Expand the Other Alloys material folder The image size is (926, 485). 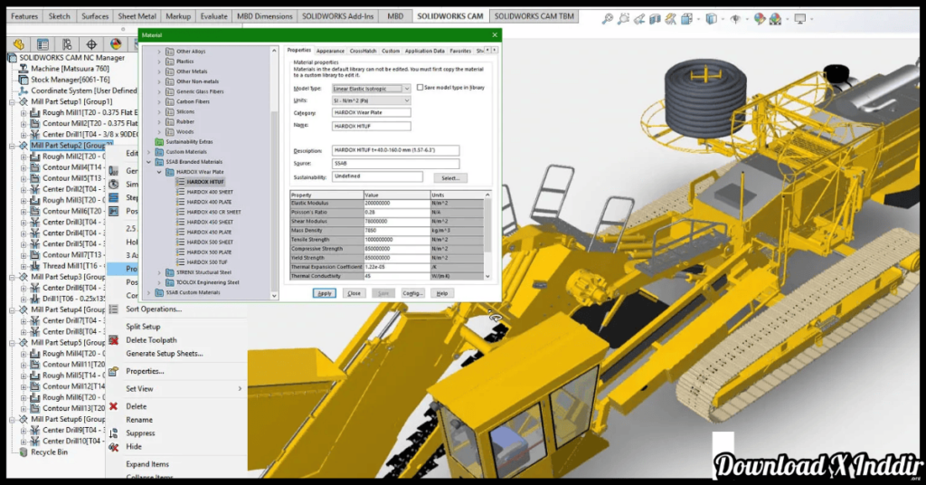pos(159,52)
